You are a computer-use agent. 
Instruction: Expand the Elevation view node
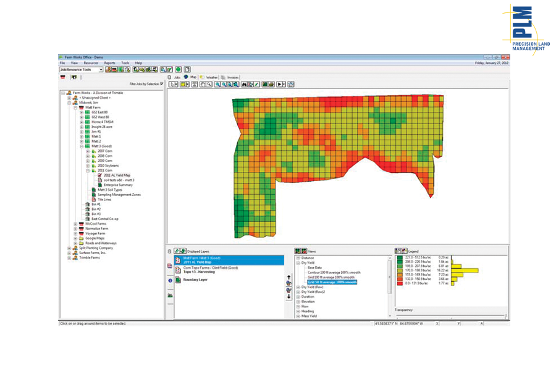(x=298, y=302)
